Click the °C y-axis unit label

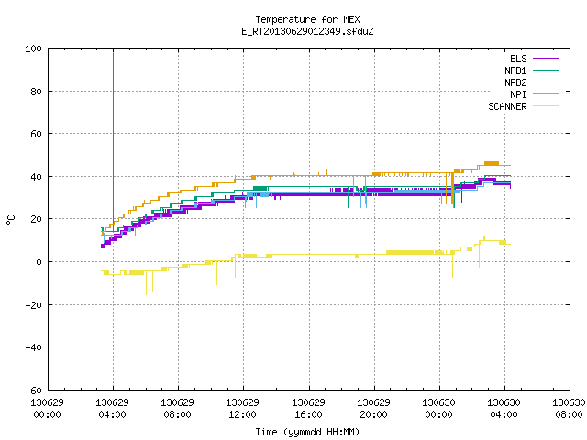pos(10,220)
